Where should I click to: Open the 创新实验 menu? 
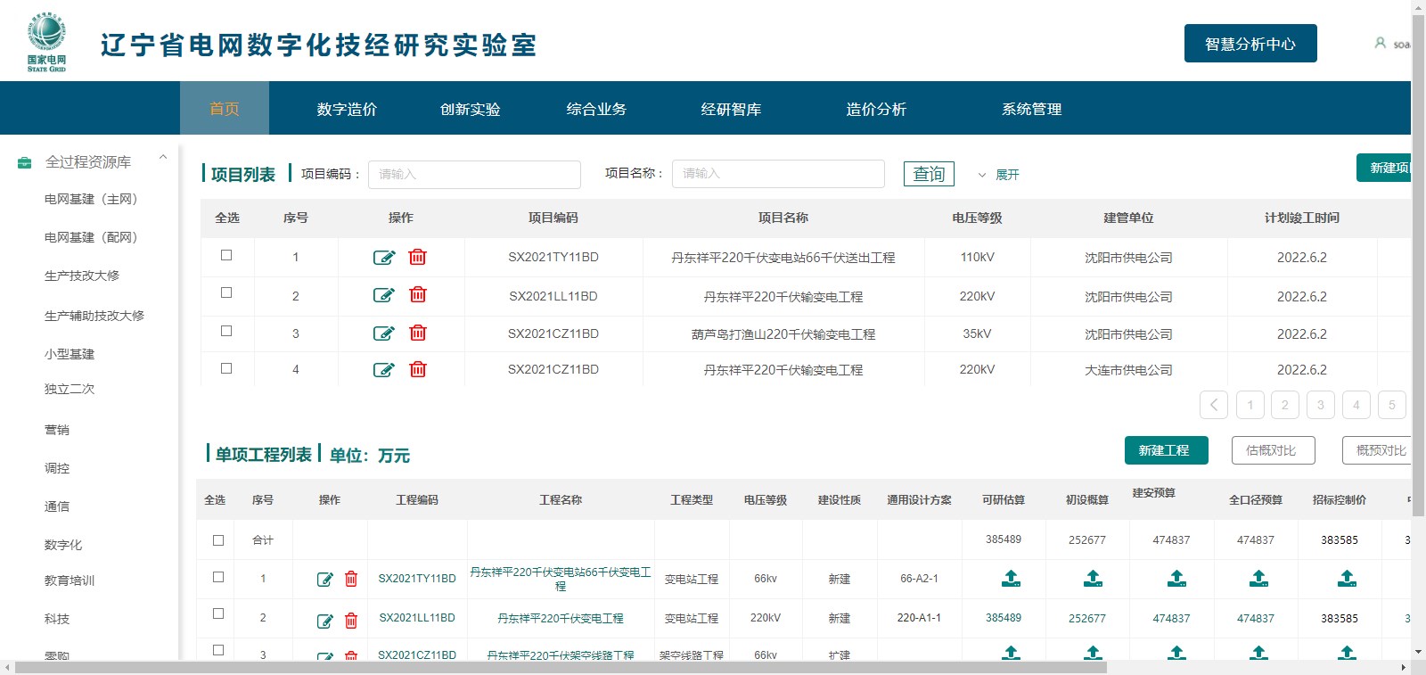click(x=471, y=109)
